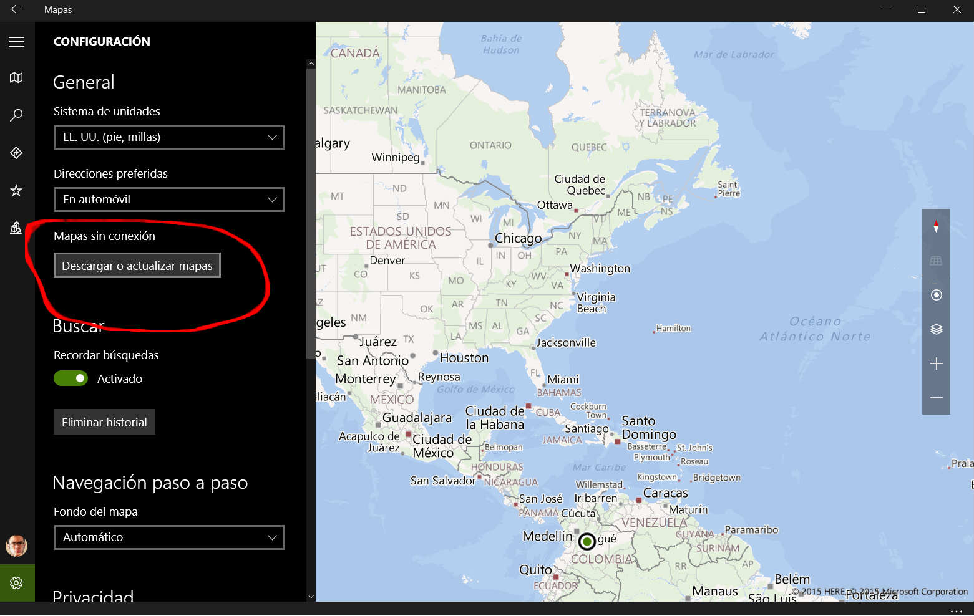
Task: Click the Medellín label on the map
Action: pos(547,536)
